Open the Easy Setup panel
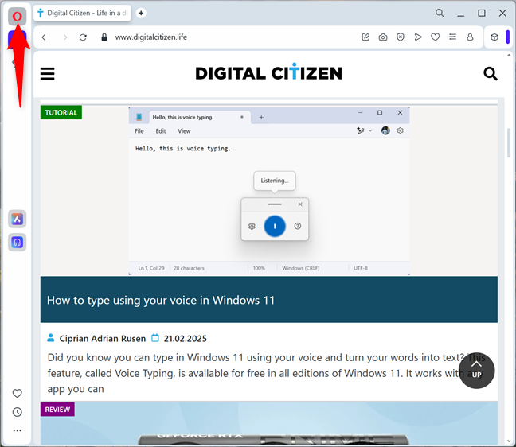 (x=453, y=37)
